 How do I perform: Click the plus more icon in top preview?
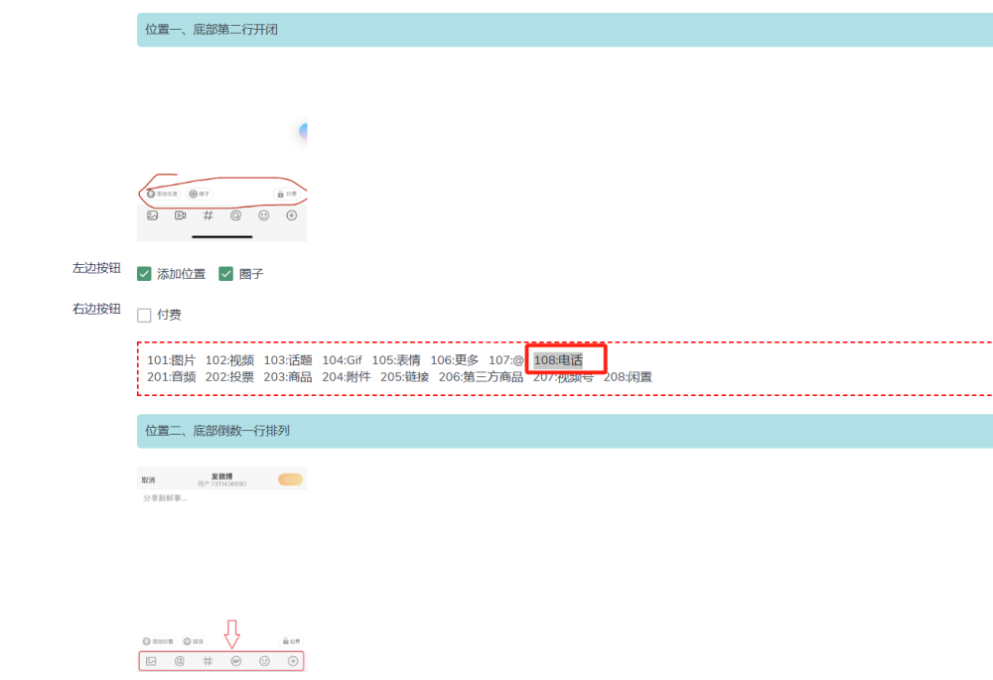(x=292, y=215)
